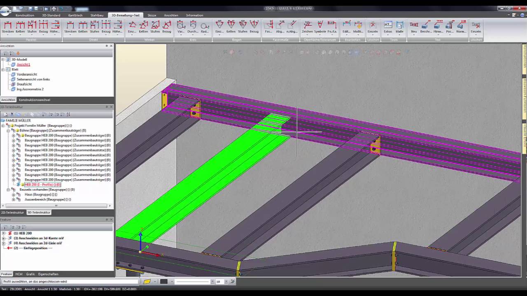This screenshot has width=527, height=296.
Task: Select Ketten tool in Bogen group
Action: click(231, 27)
